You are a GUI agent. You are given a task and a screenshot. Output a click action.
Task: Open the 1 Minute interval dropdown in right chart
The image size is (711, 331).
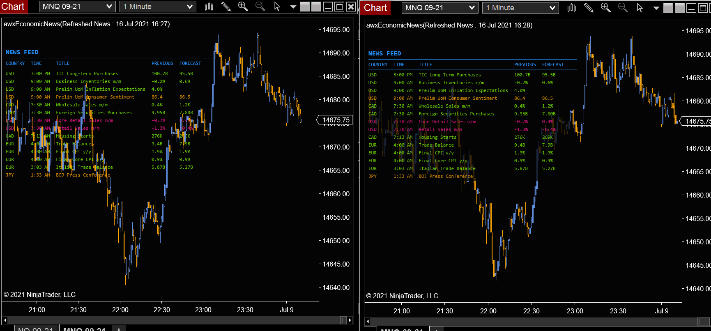pyautogui.click(x=521, y=8)
